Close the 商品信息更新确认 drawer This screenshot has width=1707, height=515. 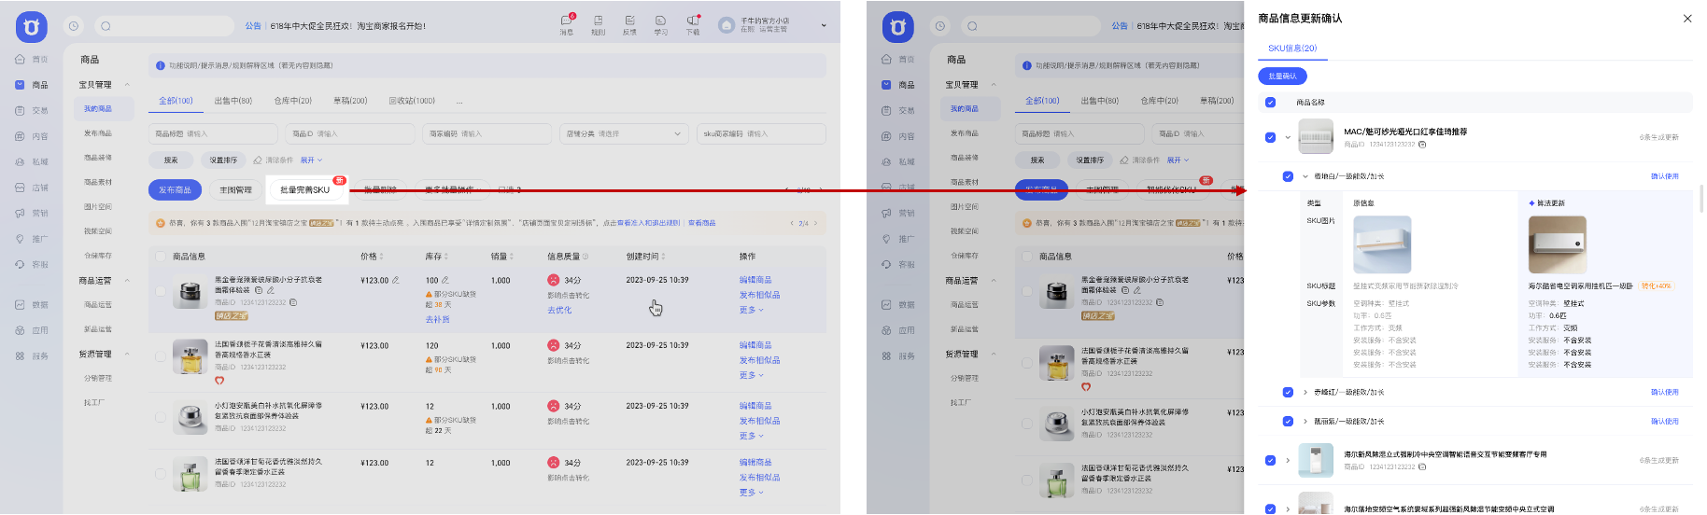(1687, 18)
